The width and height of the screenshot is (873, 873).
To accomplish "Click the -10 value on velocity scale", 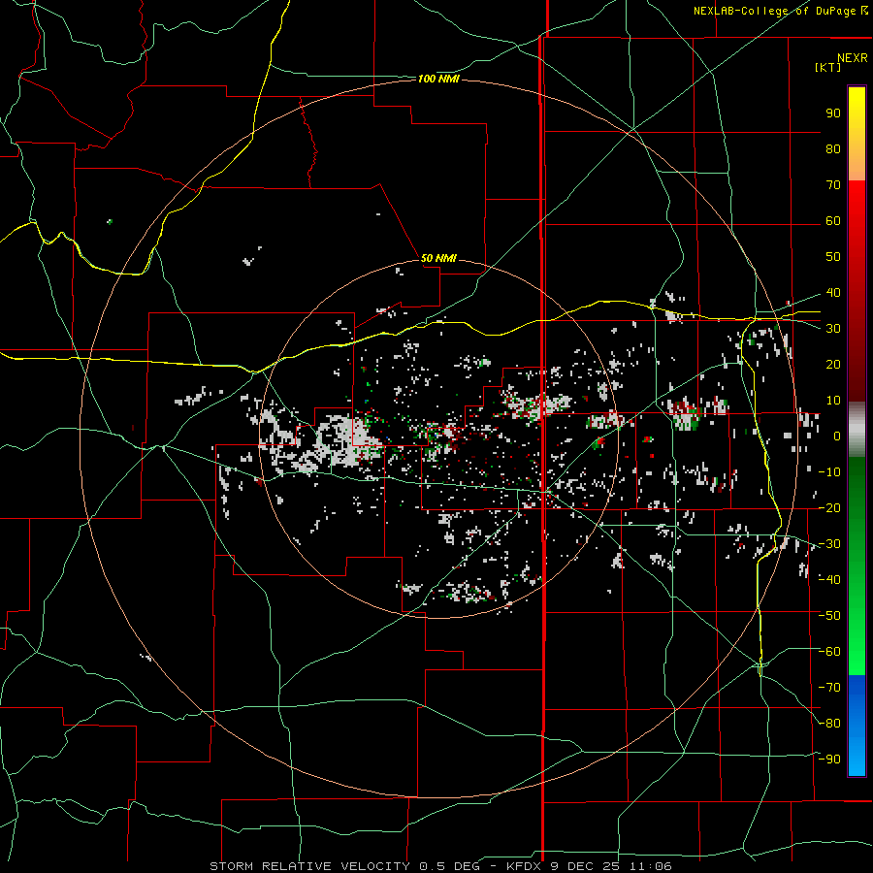I will tap(829, 472).
